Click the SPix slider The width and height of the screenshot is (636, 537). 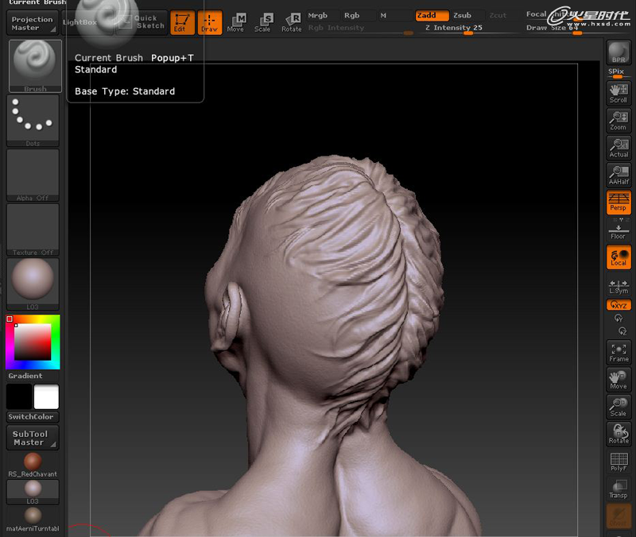[619, 73]
